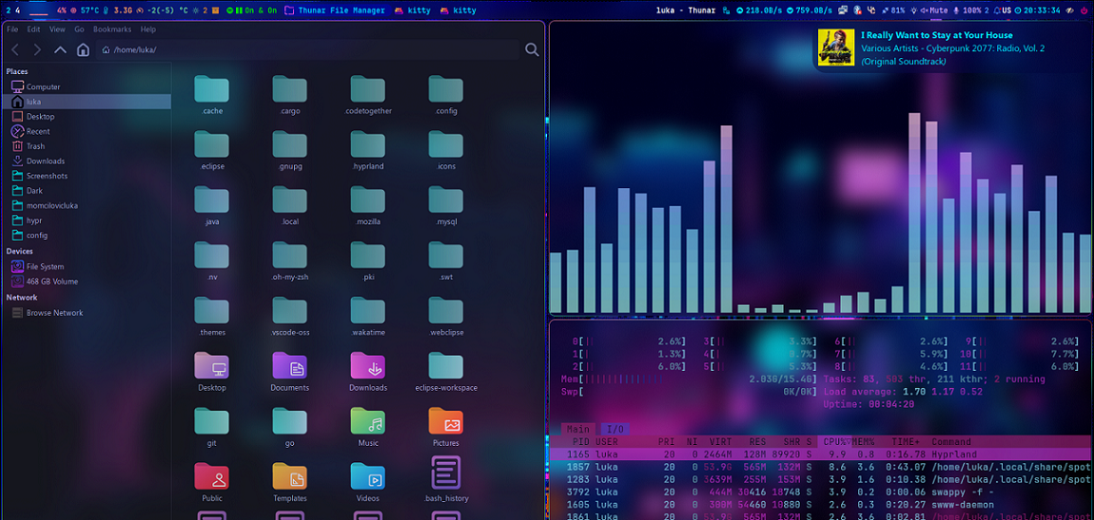Screen dimensions: 1094x520
Task: Switch to the I/O tab in htop
Action: tap(614, 430)
